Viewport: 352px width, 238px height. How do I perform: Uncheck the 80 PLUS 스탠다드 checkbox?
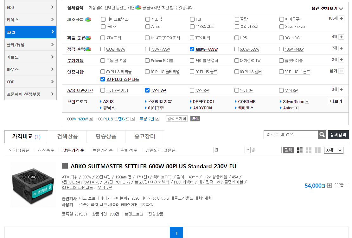coord(103,79)
